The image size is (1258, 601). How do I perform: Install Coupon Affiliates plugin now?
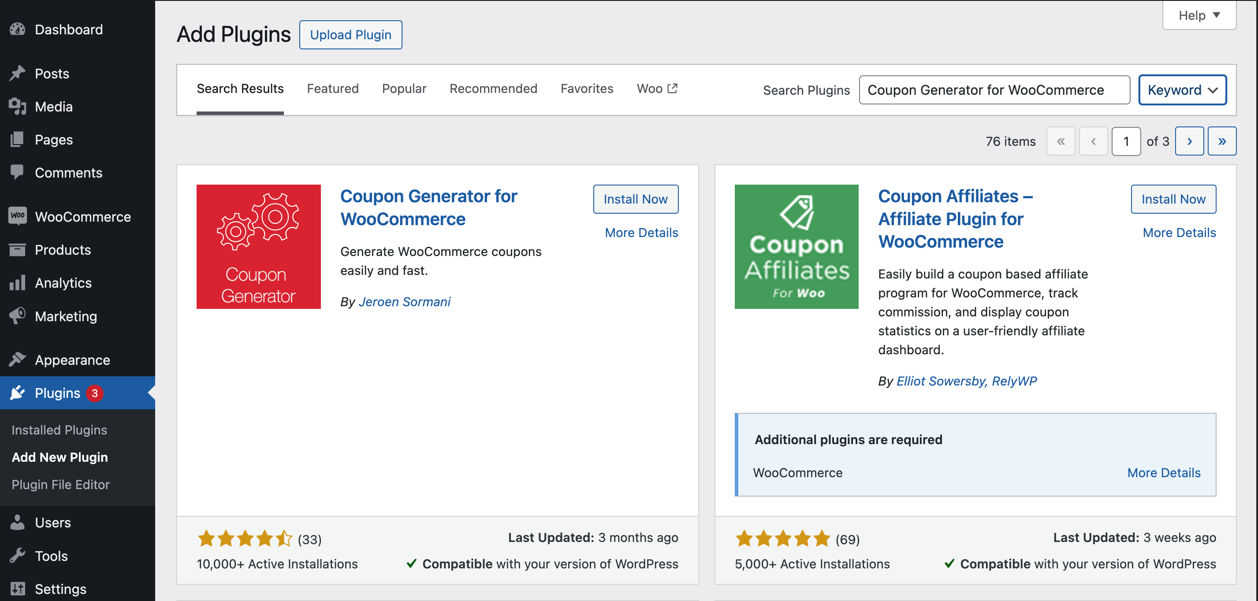(1173, 199)
